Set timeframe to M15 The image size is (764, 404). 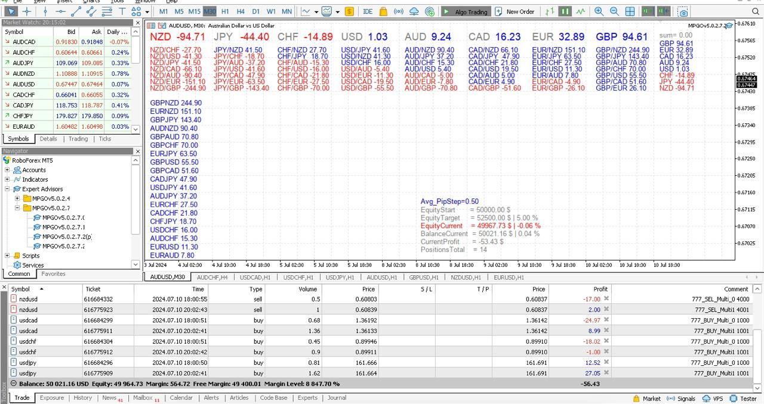click(x=194, y=11)
